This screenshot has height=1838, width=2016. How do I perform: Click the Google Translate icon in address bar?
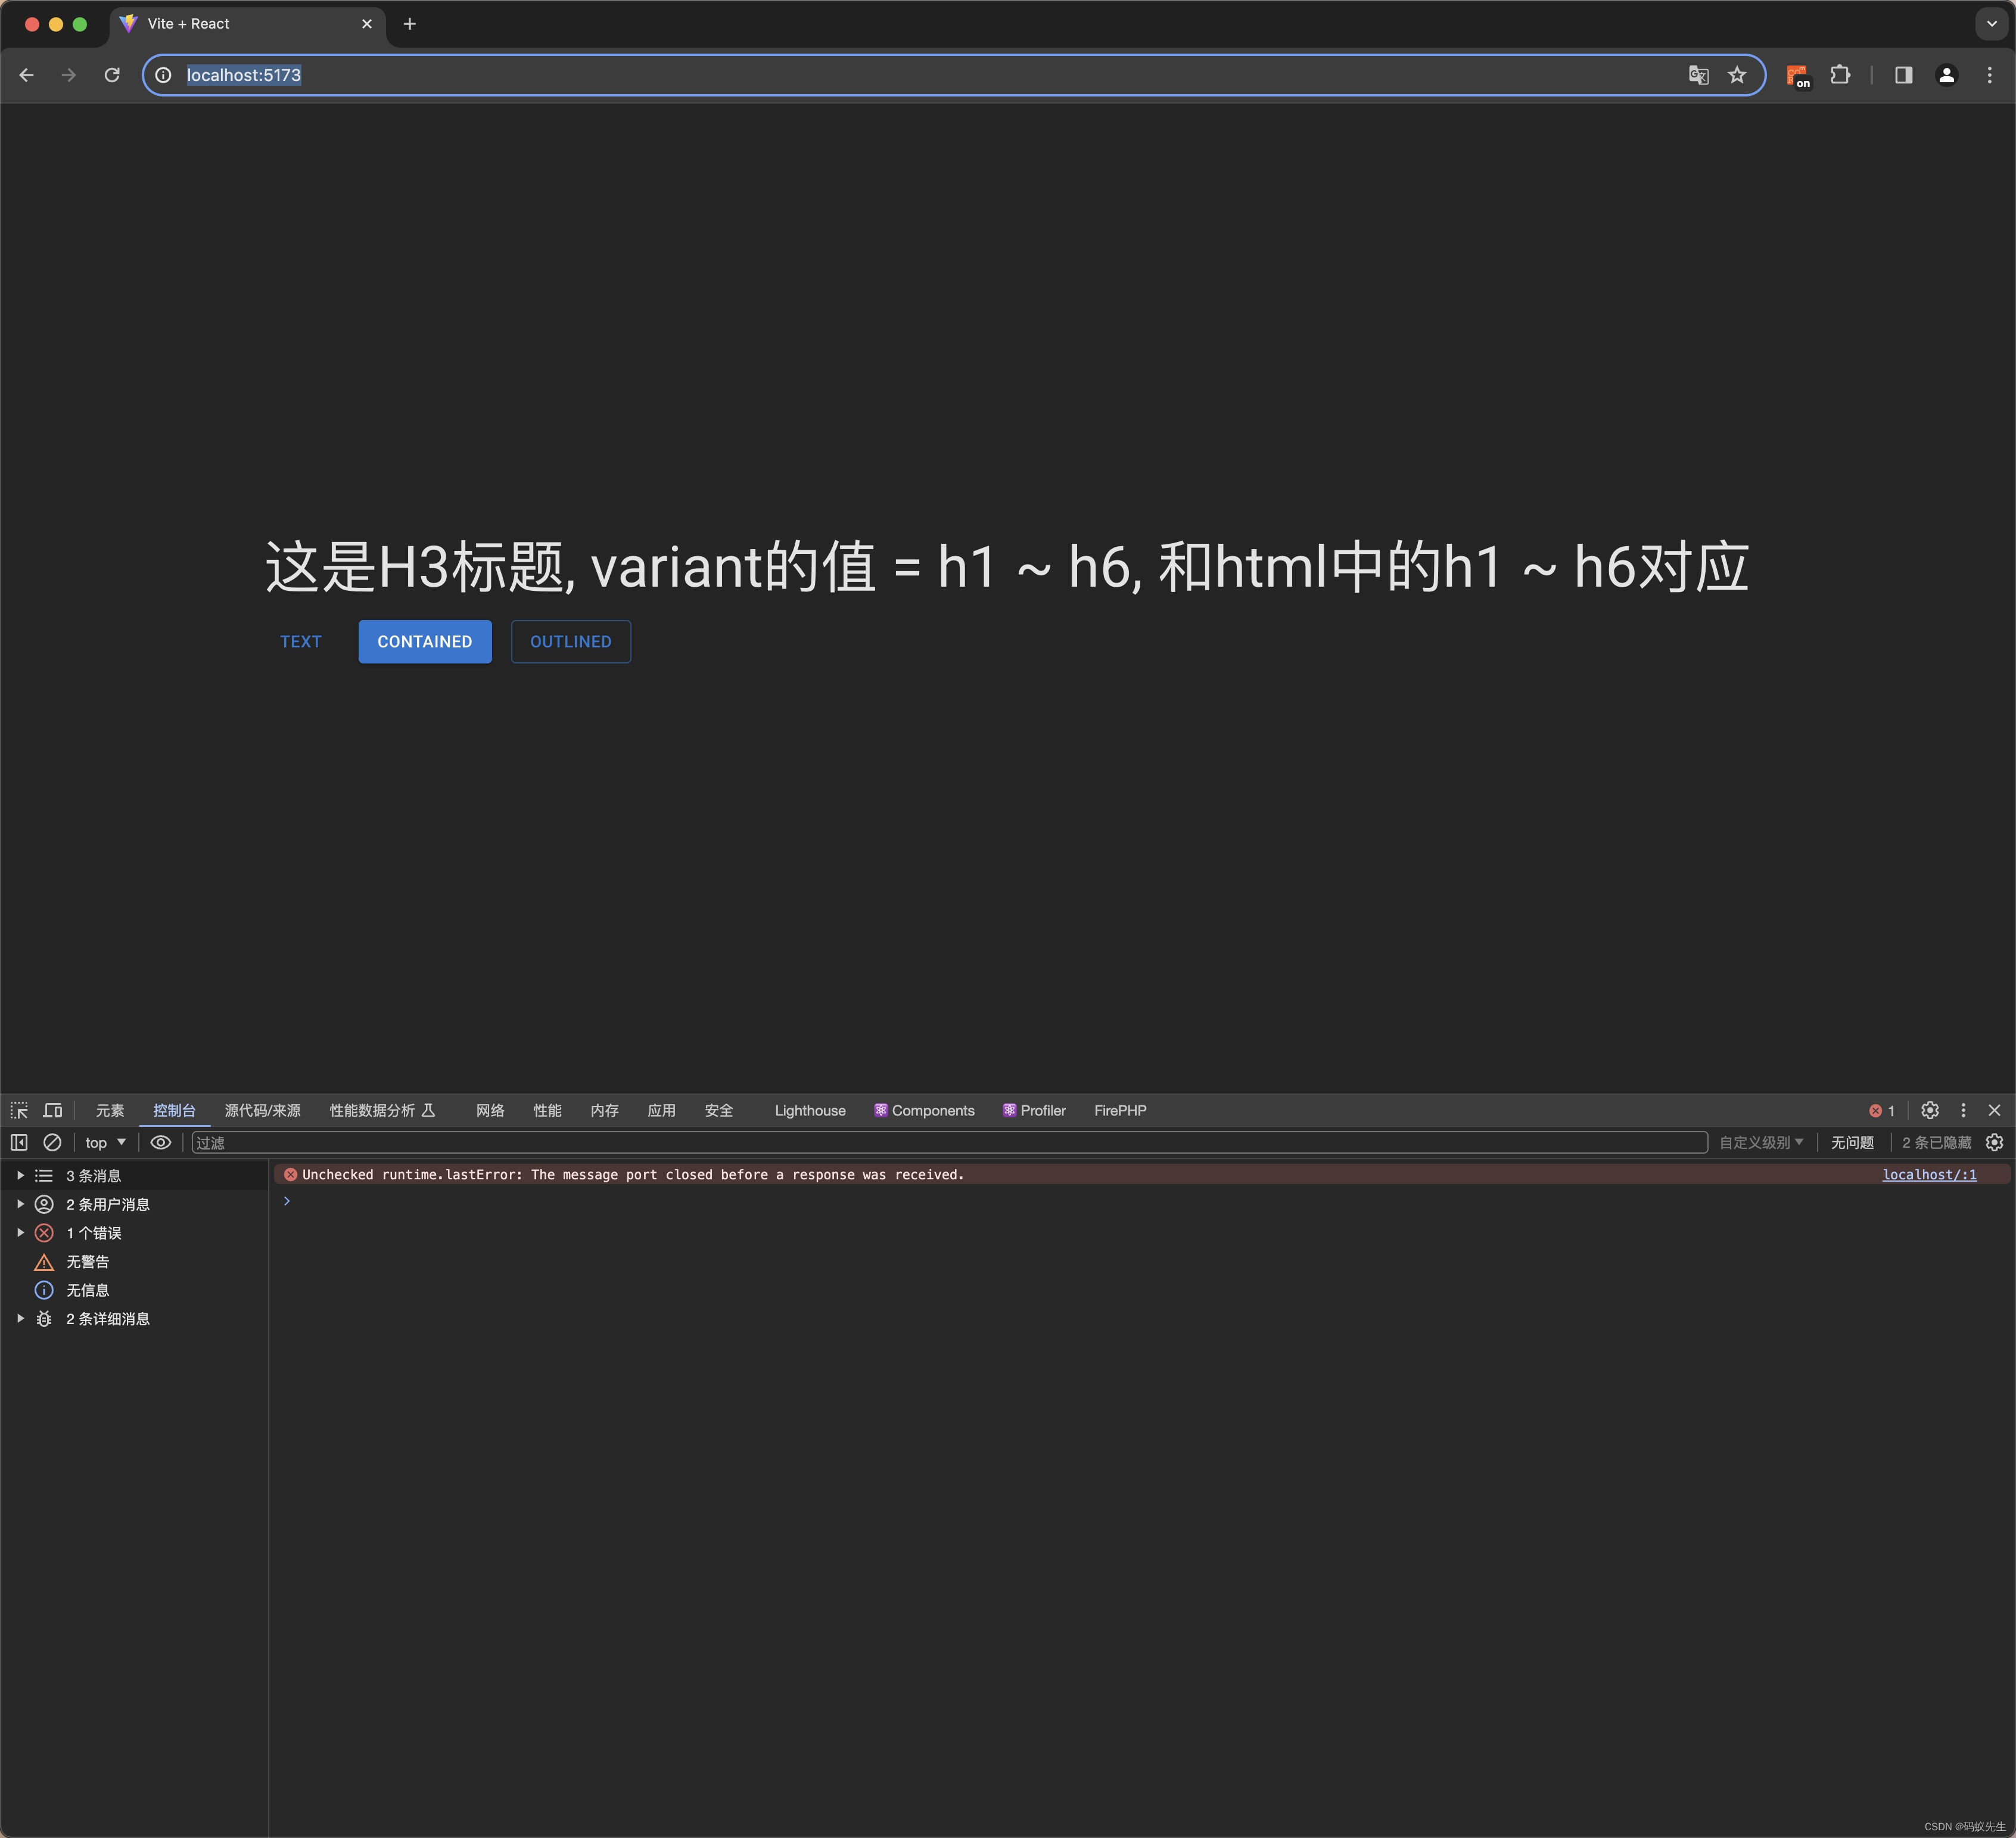click(x=1698, y=75)
